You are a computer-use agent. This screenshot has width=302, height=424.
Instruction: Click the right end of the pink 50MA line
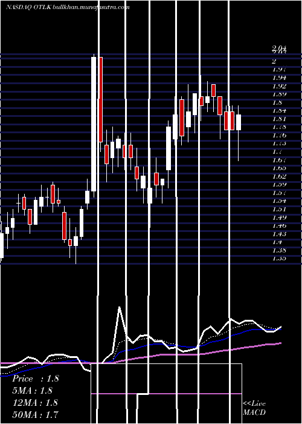pos(281,343)
